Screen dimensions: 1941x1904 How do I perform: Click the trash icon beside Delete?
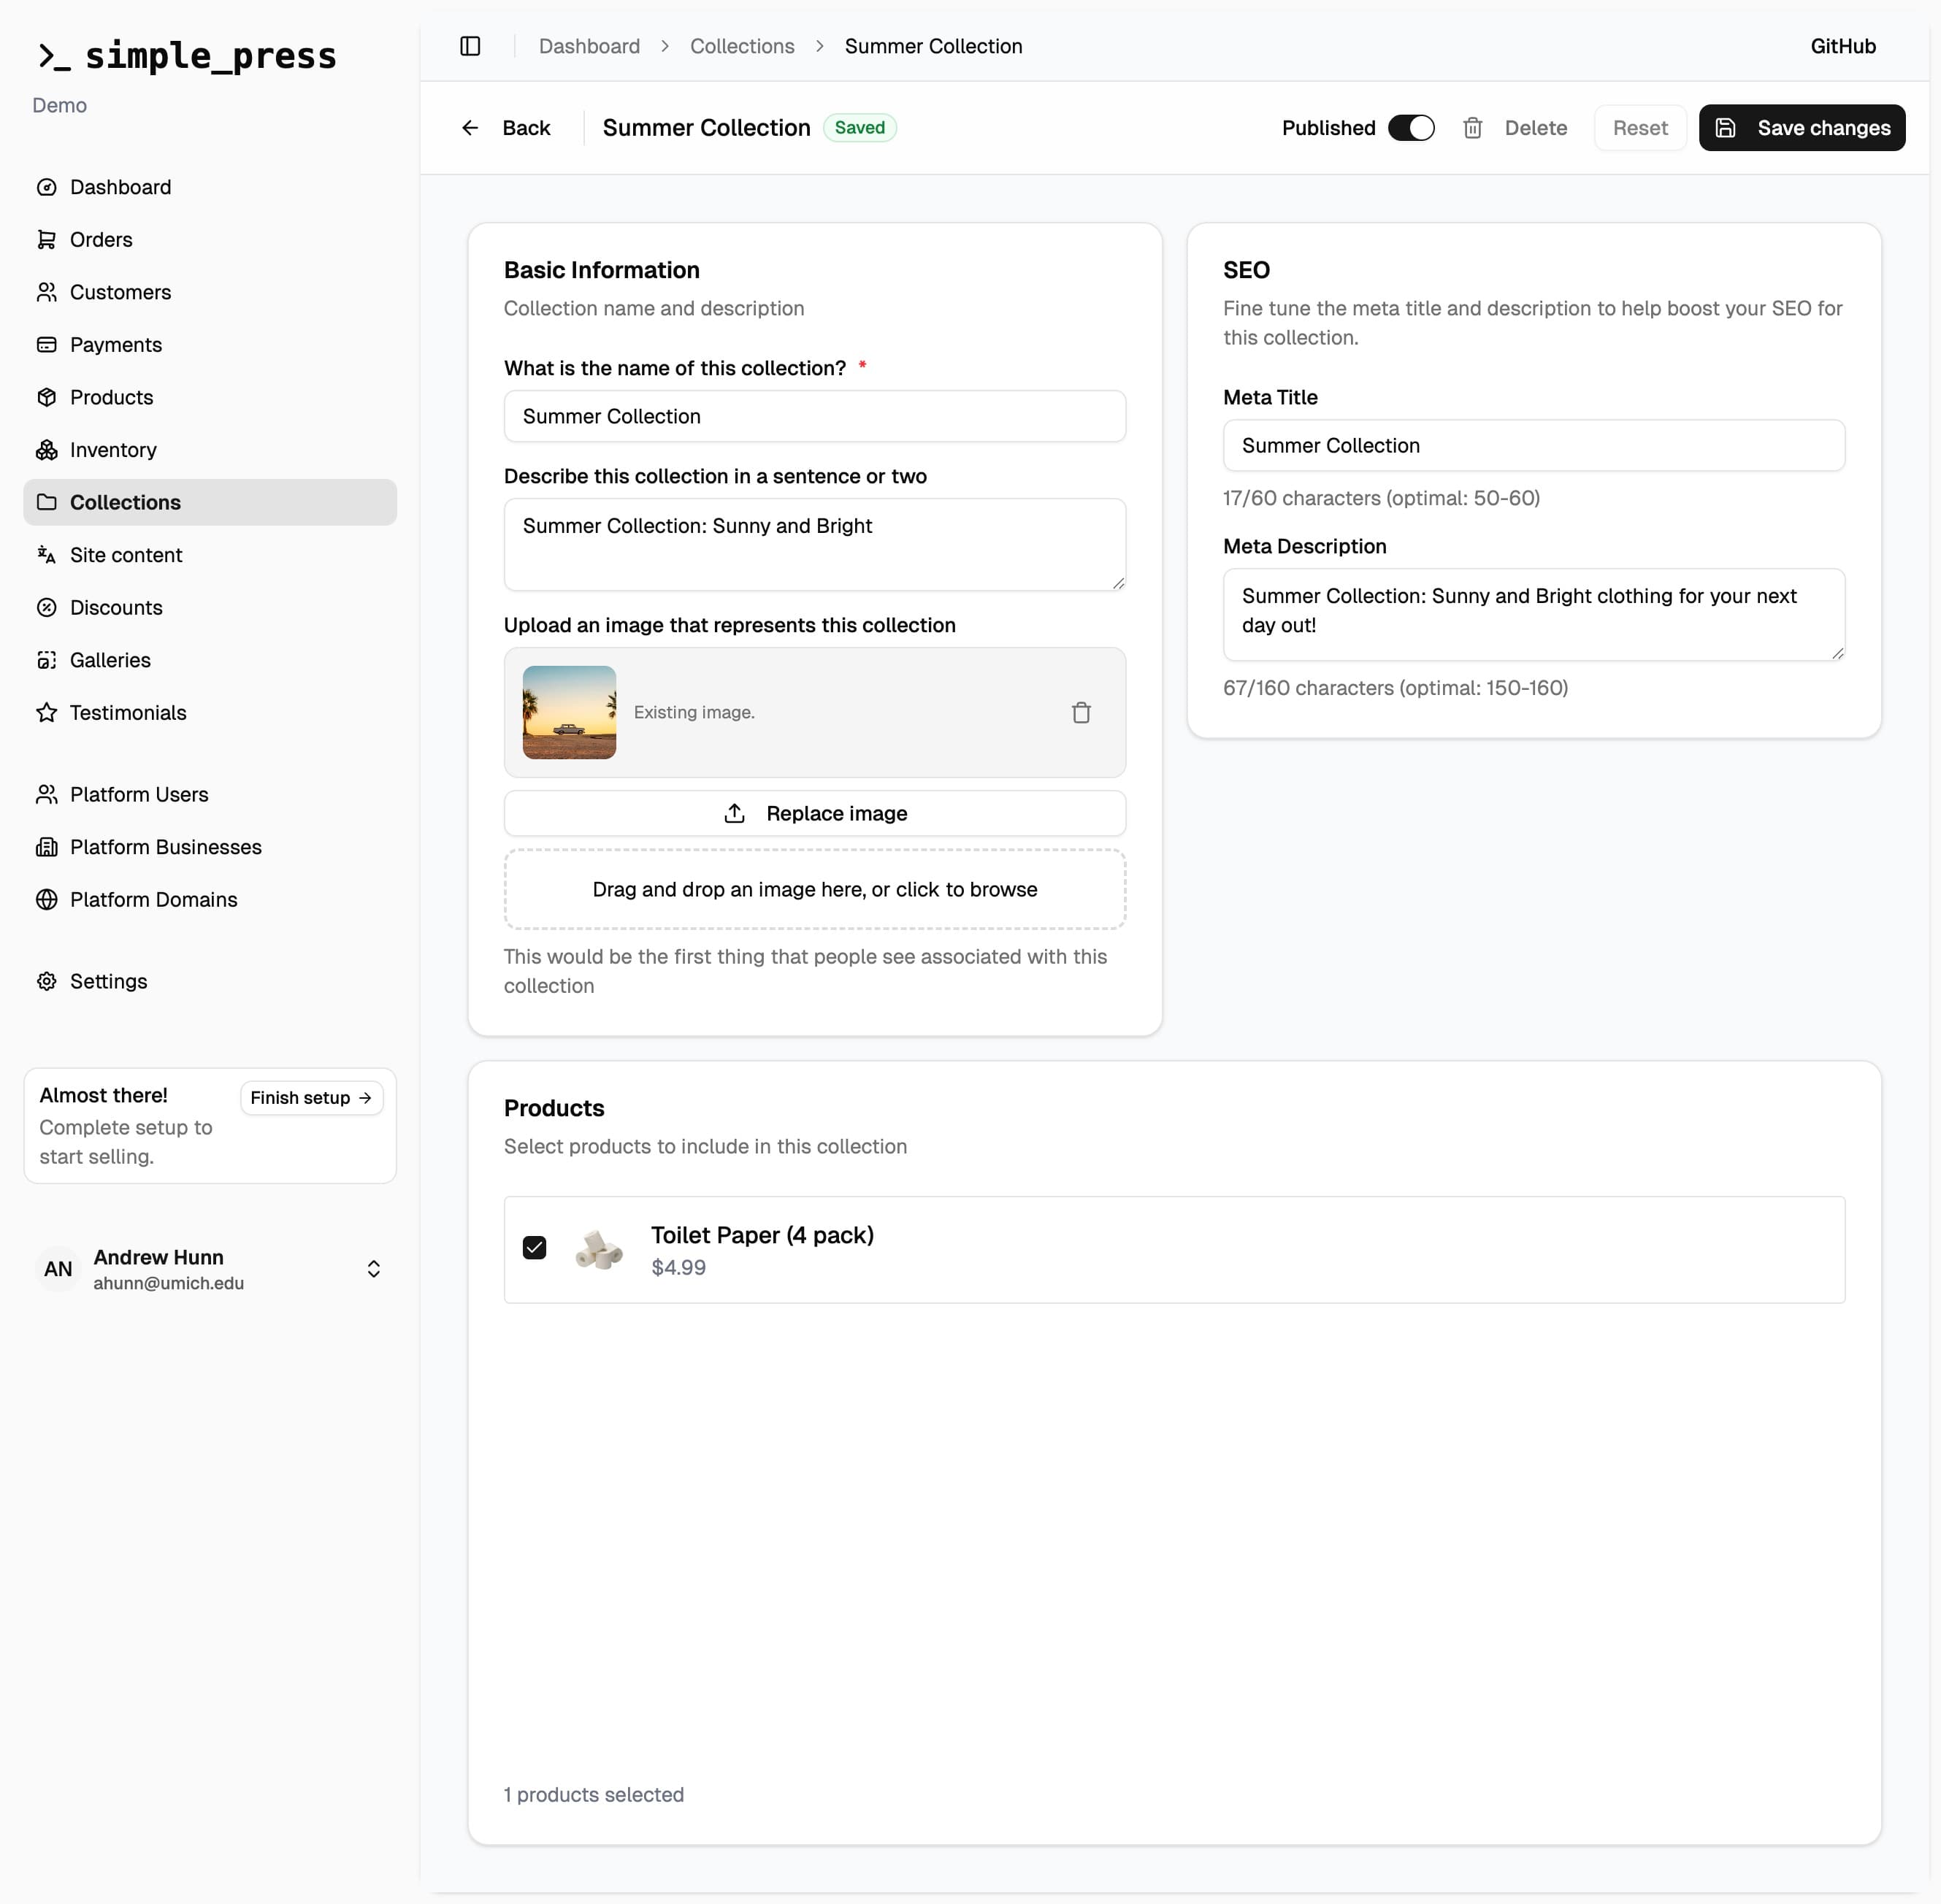1472,128
